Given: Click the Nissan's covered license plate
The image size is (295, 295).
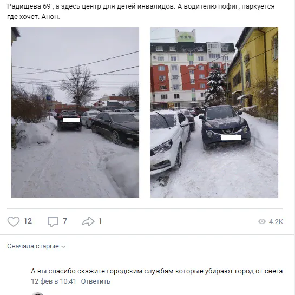Looking at the screenshot, I should [231, 137].
